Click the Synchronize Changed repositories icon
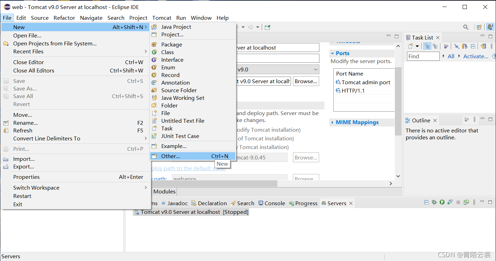This screenshot has height=261, width=496. point(483,46)
